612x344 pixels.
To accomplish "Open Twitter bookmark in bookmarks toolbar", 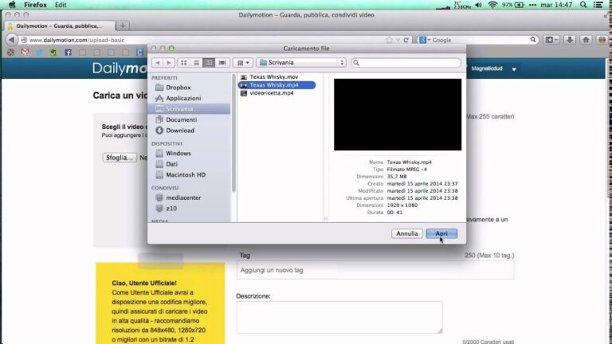I will click(x=39, y=52).
